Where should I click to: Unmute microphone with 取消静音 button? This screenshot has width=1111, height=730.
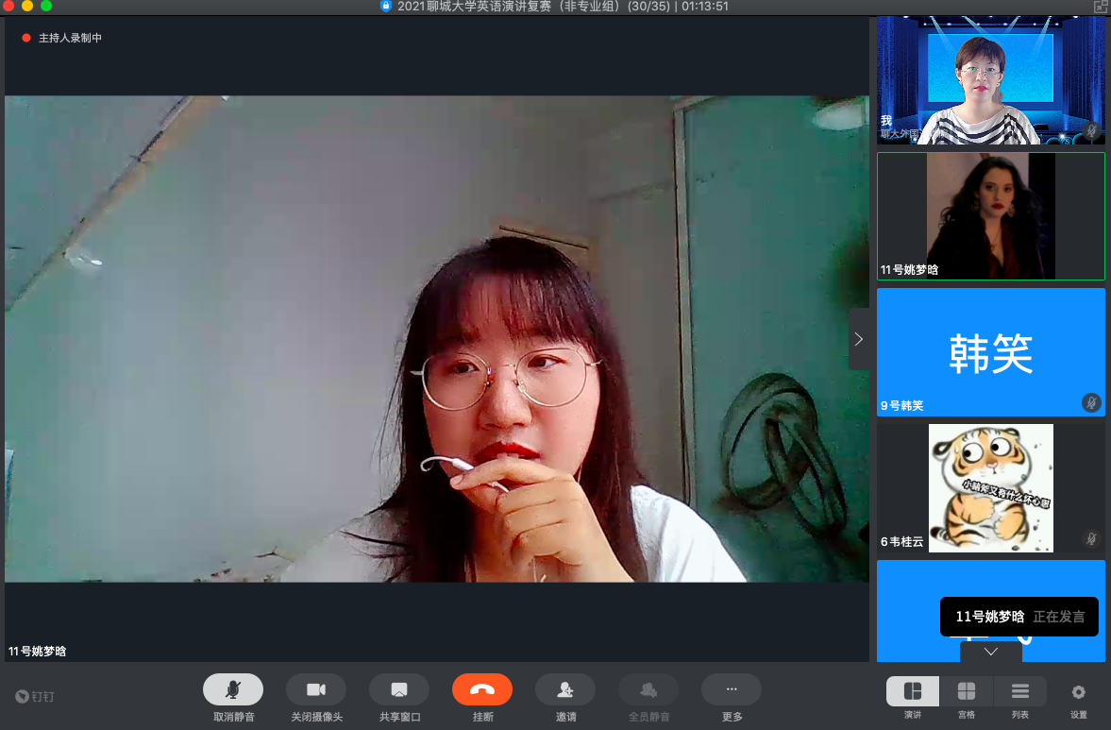[x=233, y=690]
